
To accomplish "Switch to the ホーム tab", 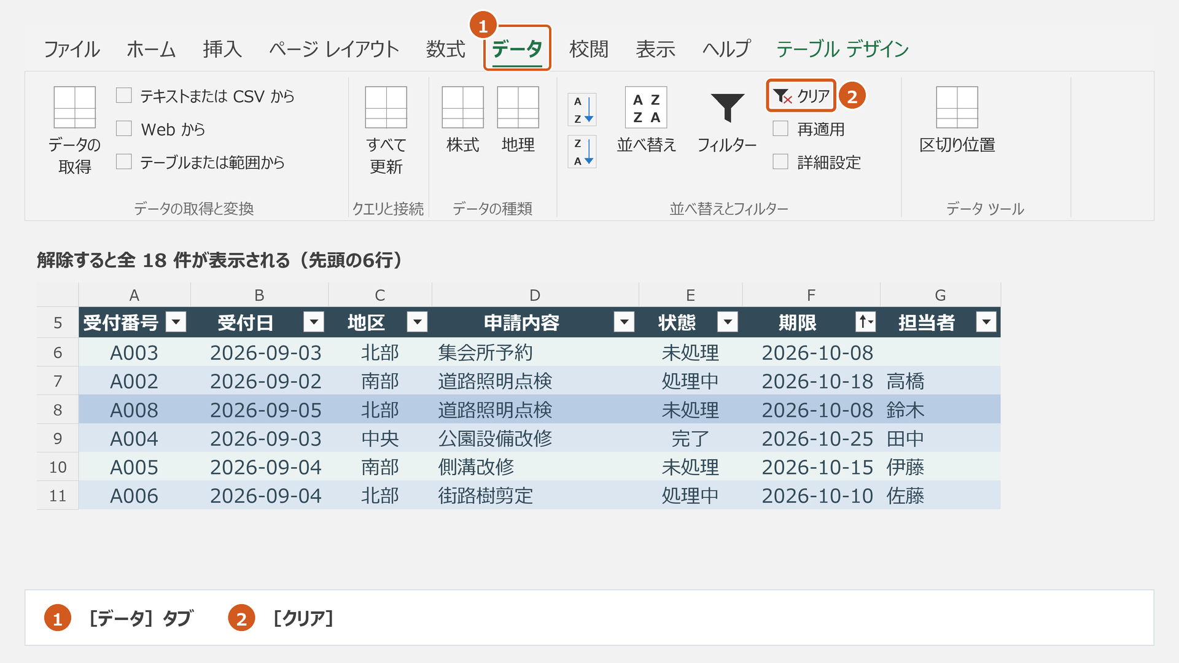I will (151, 49).
